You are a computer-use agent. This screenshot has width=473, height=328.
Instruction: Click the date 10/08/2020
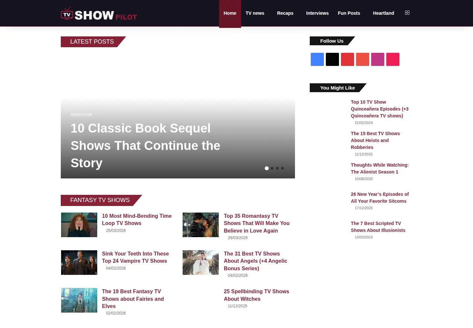(x=364, y=179)
